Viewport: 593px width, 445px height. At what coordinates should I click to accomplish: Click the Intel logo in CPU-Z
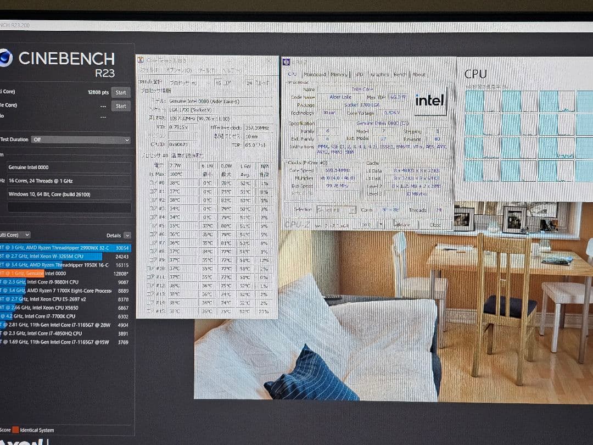431,101
